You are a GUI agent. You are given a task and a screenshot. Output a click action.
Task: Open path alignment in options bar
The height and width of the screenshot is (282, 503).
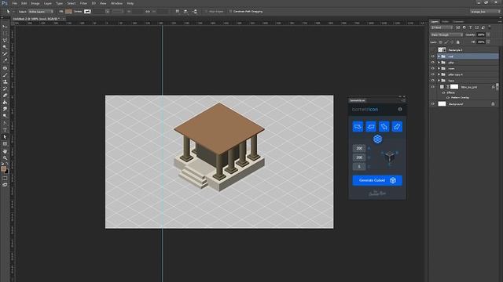tap(185, 12)
